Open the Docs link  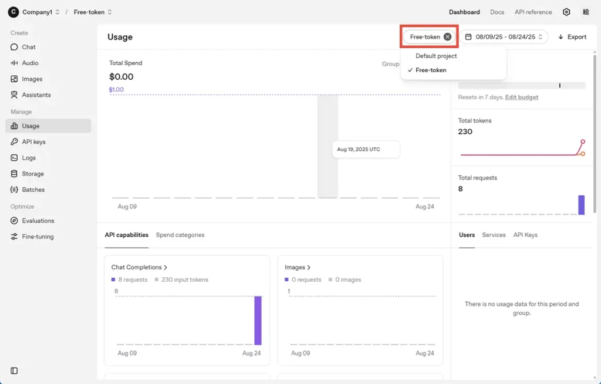(x=497, y=12)
